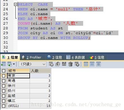Check the 徐州 row checkbox
The width and height of the screenshot is (124, 110).
(4, 86)
